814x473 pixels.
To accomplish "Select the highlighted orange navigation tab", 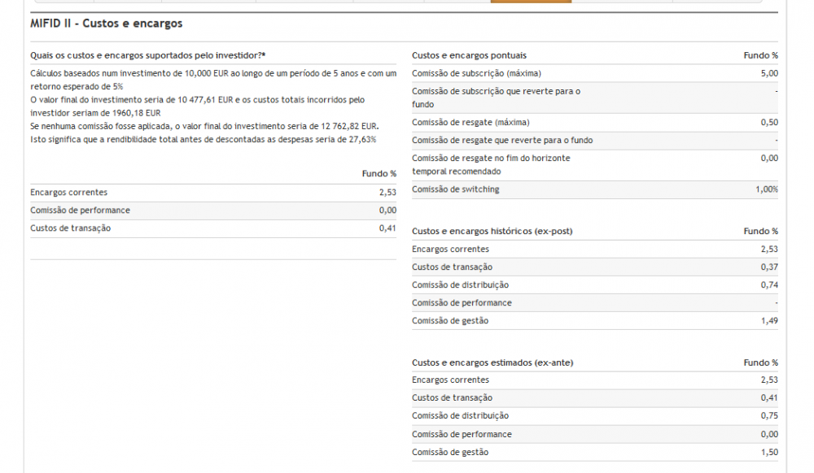I will (531, 3).
